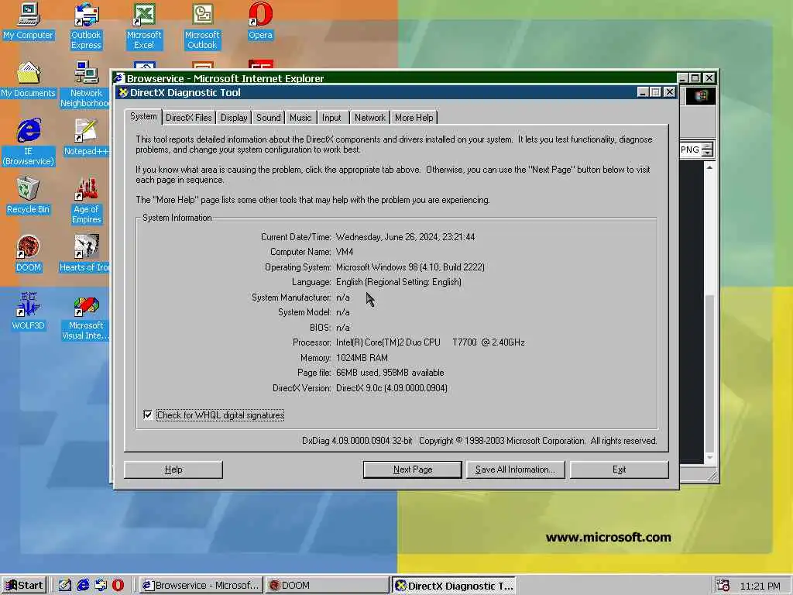Maximize the Browservice Internet Explorer window
Image resolution: width=793 pixels, height=595 pixels.
pos(695,78)
